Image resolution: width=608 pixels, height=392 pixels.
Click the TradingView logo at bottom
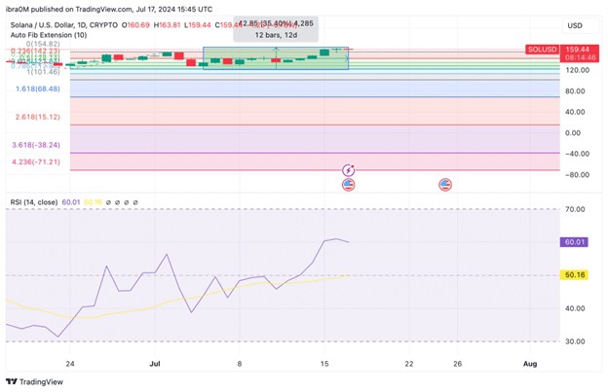pyautogui.click(x=34, y=381)
